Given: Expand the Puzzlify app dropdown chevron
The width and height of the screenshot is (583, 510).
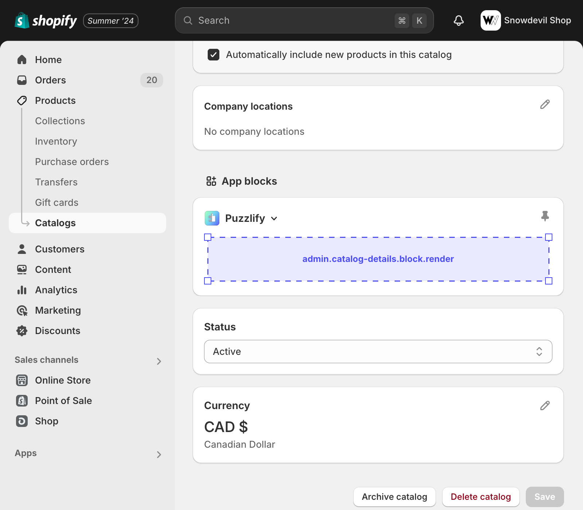Looking at the screenshot, I should (x=274, y=219).
